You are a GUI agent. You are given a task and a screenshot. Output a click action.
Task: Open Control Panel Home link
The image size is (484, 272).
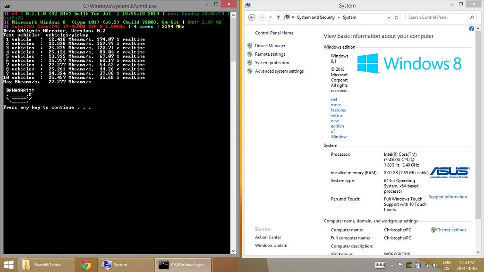click(x=274, y=33)
